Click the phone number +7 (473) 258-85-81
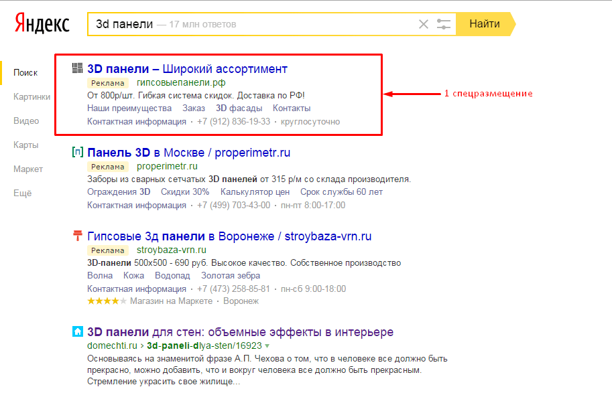The width and height of the screenshot is (612, 393). pos(233,289)
